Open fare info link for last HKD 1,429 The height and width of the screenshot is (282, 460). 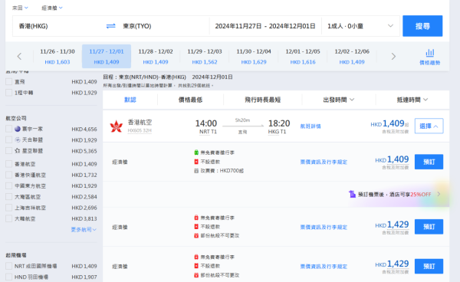tap(324, 267)
